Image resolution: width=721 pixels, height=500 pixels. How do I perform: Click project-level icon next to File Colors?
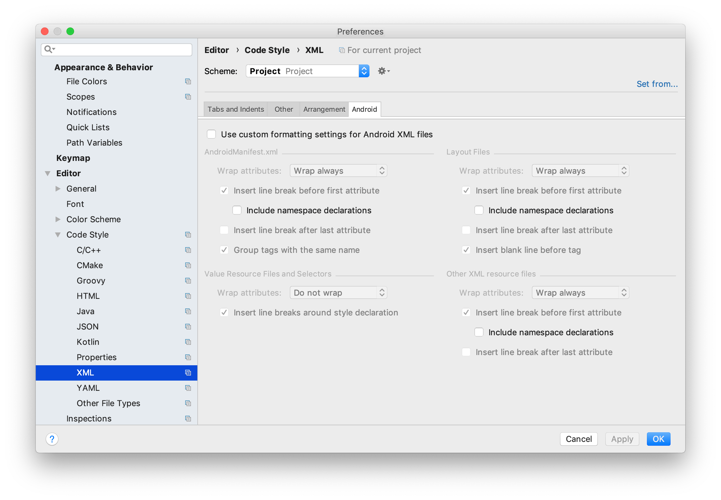[x=188, y=81]
